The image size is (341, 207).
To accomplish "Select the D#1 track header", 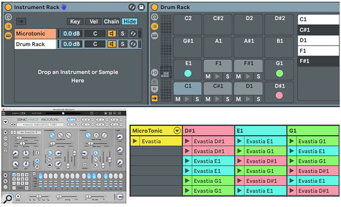I will click(208, 131).
